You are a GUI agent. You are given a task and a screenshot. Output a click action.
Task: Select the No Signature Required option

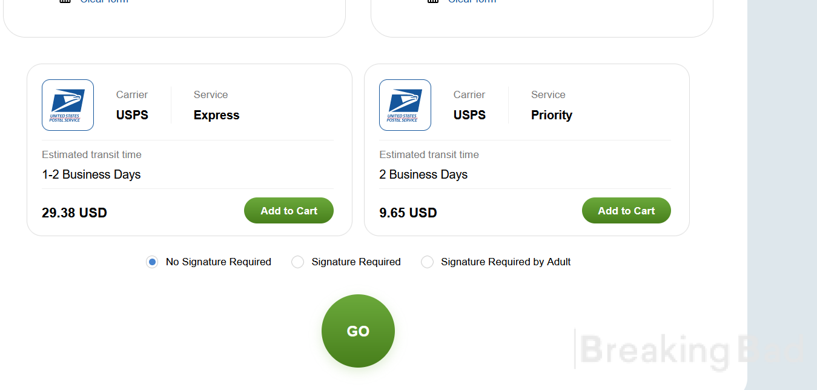[152, 262]
